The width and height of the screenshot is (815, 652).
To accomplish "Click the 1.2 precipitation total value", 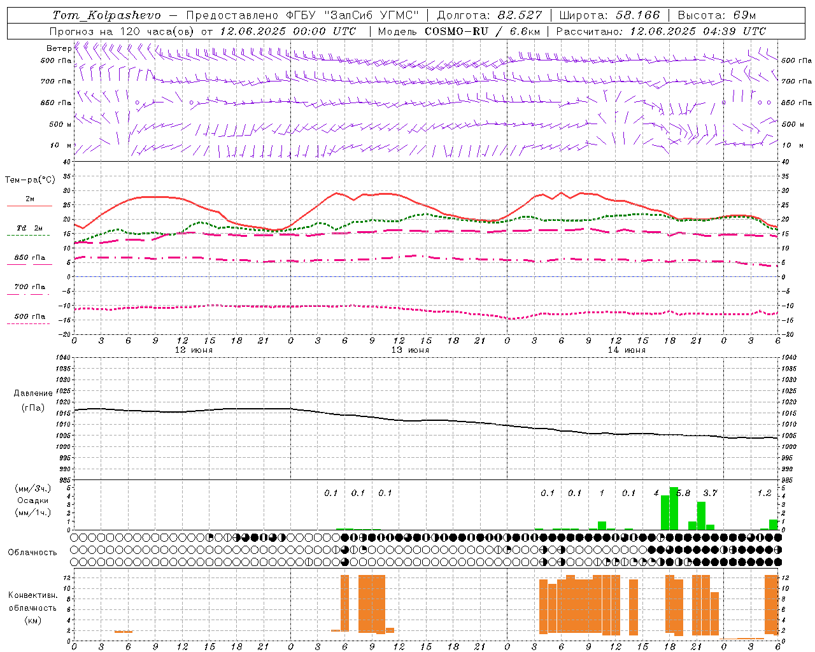I will [x=764, y=493].
